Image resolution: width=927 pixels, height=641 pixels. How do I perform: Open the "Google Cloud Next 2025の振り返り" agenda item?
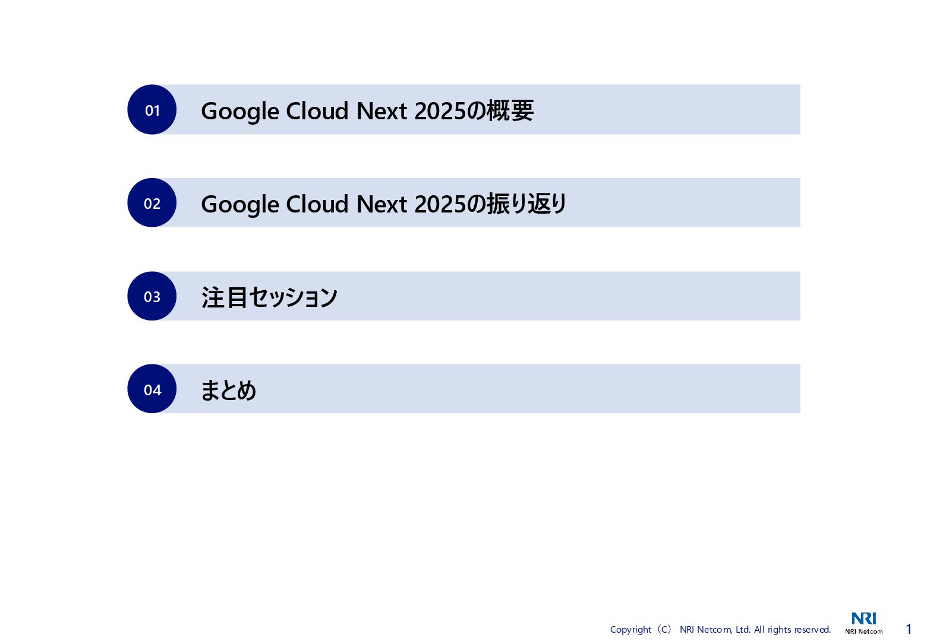(x=384, y=204)
